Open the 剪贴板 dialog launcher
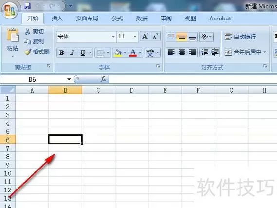This screenshot has height=208, width=277. (x=49, y=66)
